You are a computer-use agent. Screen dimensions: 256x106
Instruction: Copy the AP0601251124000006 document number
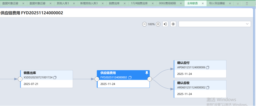pos(207,67)
